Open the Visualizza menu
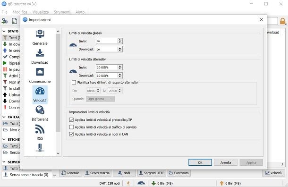Image resolution: width=288 pixels, height=187 pixels. click(x=41, y=12)
